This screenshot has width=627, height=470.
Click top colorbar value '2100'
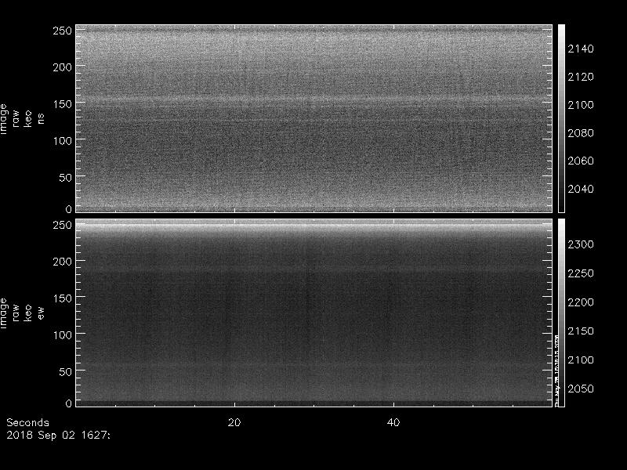(x=581, y=105)
